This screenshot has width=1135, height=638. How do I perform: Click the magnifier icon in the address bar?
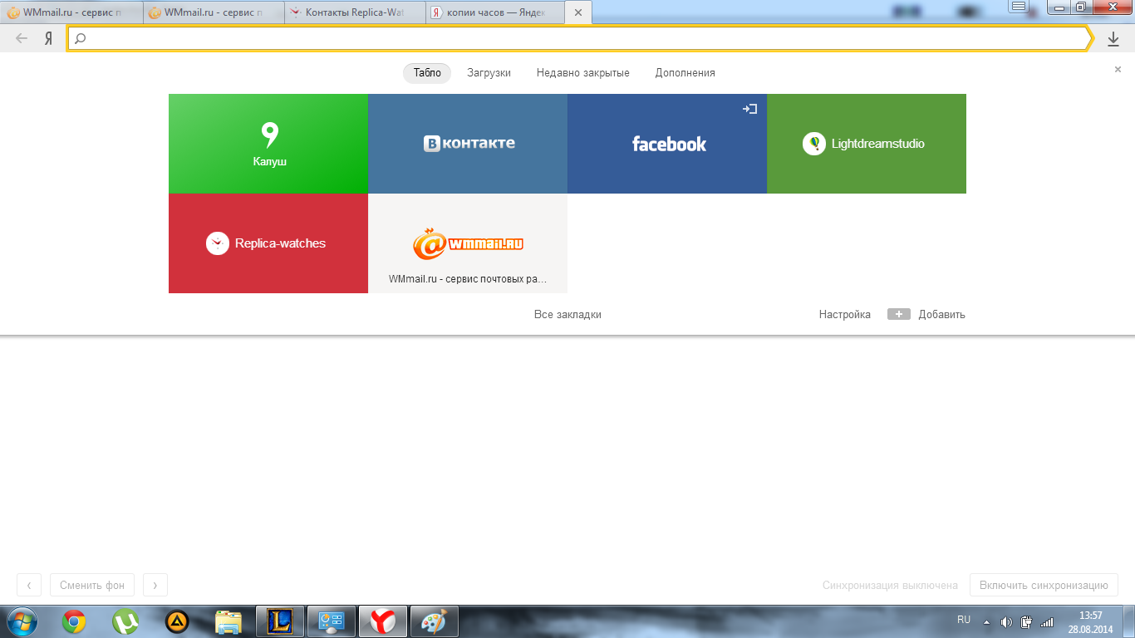[81, 38]
